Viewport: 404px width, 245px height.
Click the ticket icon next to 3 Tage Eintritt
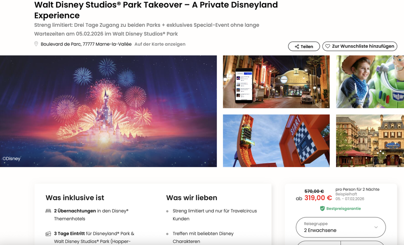click(48, 234)
